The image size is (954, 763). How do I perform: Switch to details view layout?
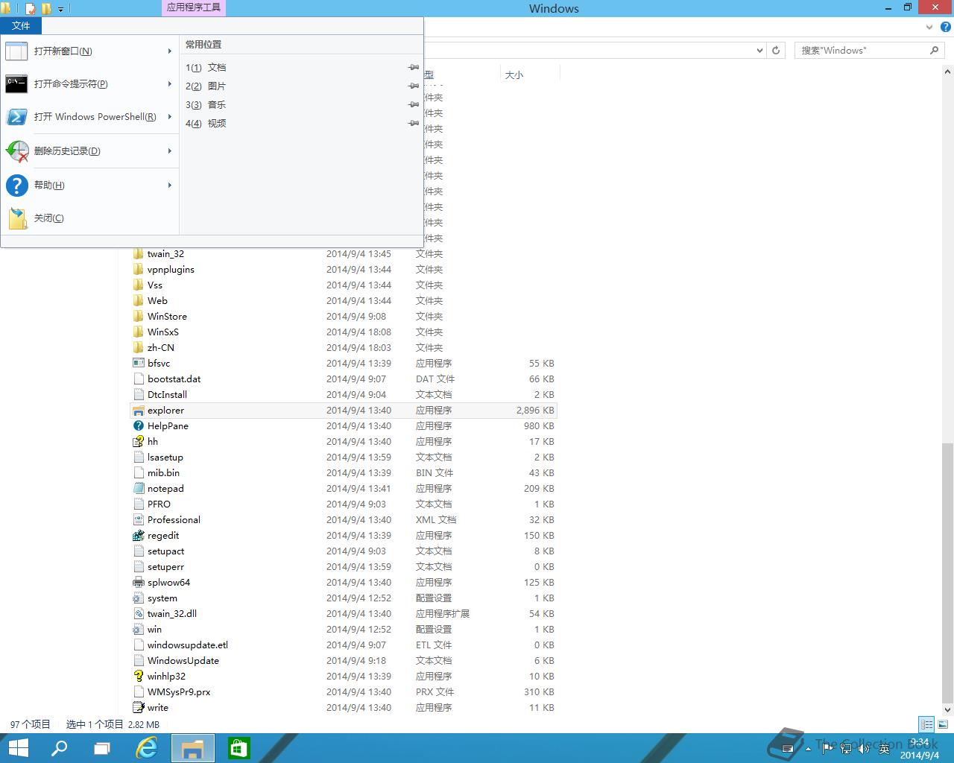pyautogui.click(x=926, y=724)
